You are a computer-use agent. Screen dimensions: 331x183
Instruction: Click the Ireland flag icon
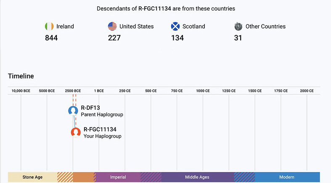tap(49, 27)
